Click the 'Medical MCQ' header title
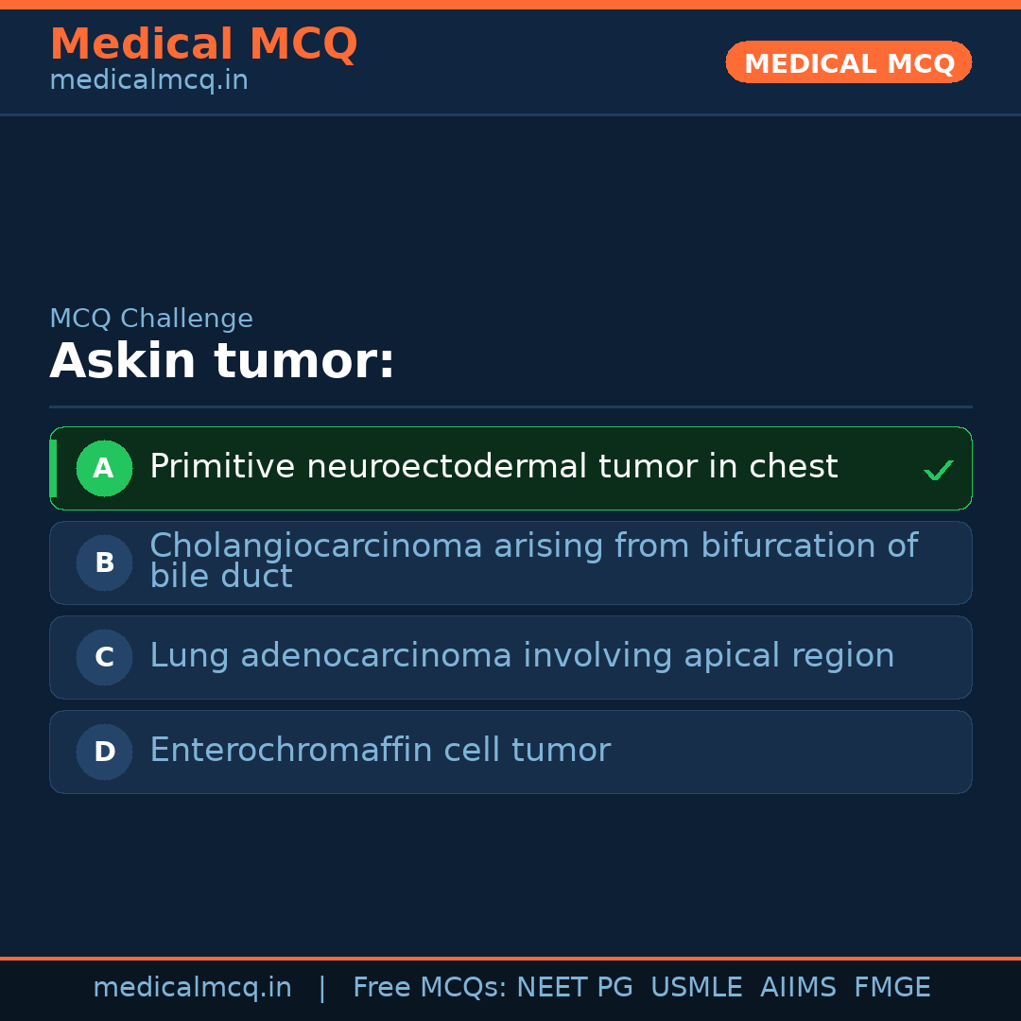The width and height of the screenshot is (1021, 1021). pyautogui.click(x=203, y=44)
